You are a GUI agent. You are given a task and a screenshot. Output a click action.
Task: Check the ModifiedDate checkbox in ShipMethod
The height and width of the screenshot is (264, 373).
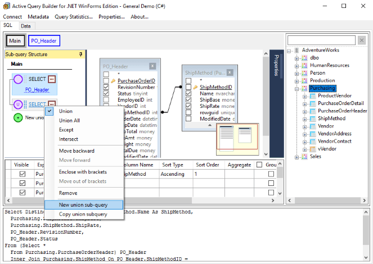pyautogui.click(x=188, y=119)
